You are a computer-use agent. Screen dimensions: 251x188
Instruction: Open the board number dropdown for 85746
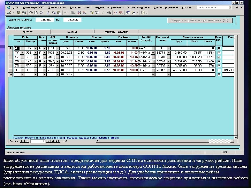[169, 61]
